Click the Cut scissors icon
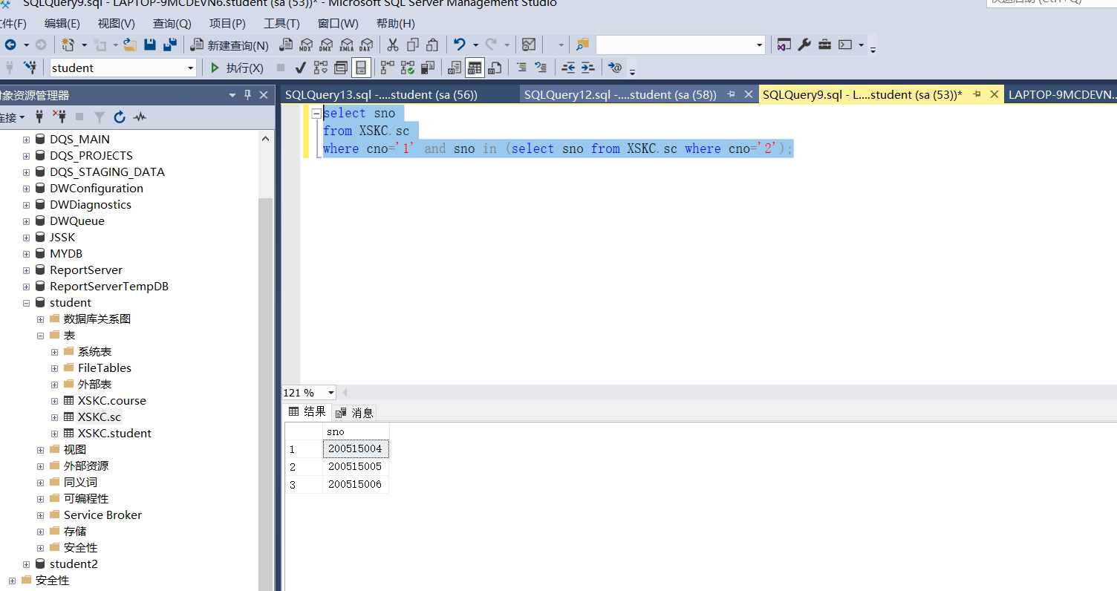This screenshot has height=591, width=1117. 393,45
